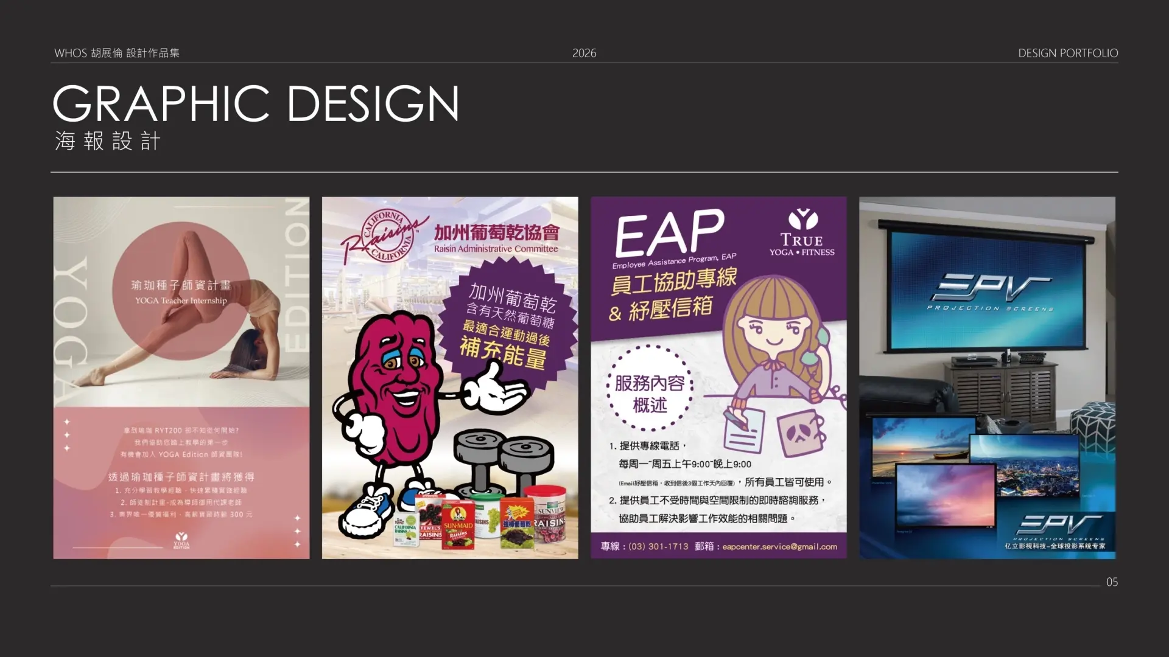The height and width of the screenshot is (657, 1169).
Task: Select email 'eapcenter.service@gmail.com'
Action: click(x=780, y=546)
